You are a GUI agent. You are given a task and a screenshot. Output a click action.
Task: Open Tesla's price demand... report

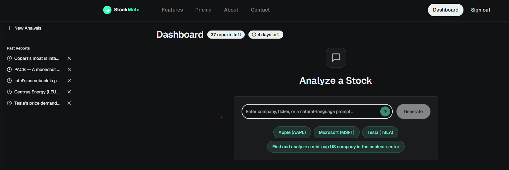click(x=37, y=103)
